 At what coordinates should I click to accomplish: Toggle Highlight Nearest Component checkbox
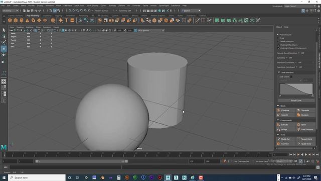pyautogui.click(x=278, y=48)
